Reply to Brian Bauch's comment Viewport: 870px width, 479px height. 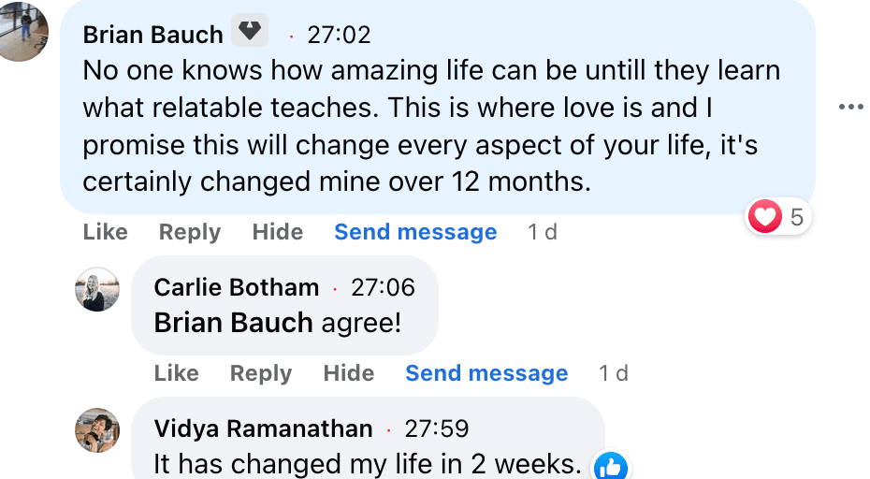pos(190,232)
